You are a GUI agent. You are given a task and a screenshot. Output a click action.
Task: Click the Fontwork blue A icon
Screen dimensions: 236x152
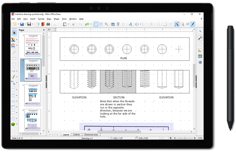coord(130,24)
